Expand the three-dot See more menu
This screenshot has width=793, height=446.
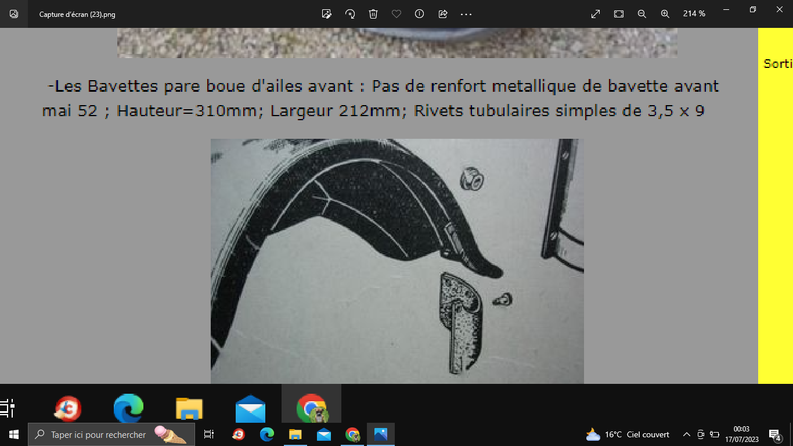click(x=466, y=14)
